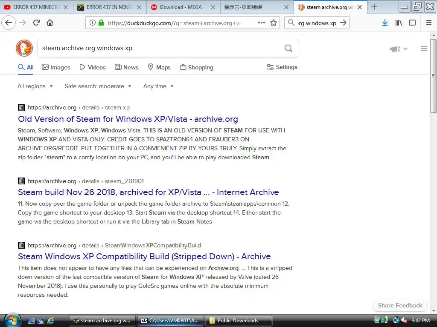Image resolution: width=437 pixels, height=327 pixels.
Task: Open Steam build Nov 26 2018 result
Action: (148, 192)
